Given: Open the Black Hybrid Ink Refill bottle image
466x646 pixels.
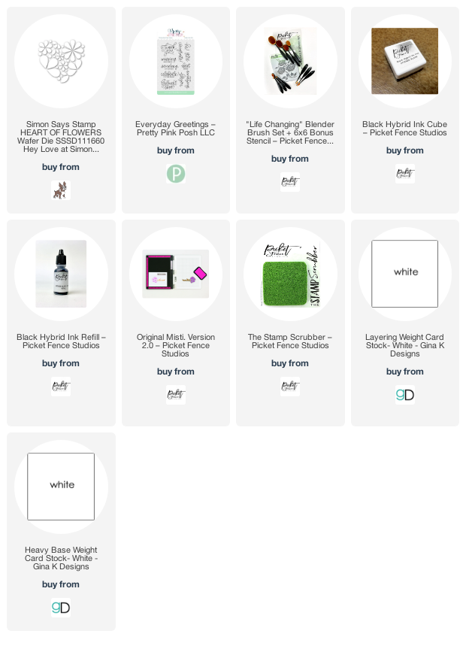Looking at the screenshot, I should pyautogui.click(x=61, y=274).
